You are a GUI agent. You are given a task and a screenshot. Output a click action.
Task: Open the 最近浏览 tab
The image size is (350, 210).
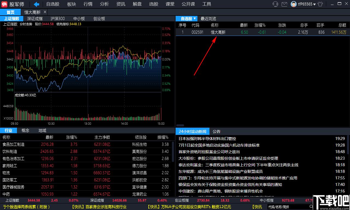208,19
